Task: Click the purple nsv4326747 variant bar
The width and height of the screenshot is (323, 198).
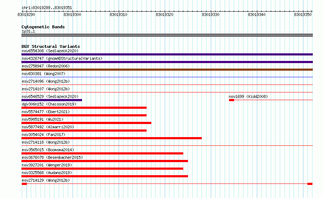Action: tap(167, 62)
